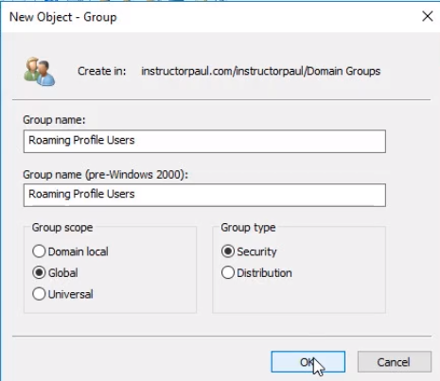Click the 'Group name:' label

click(x=54, y=120)
